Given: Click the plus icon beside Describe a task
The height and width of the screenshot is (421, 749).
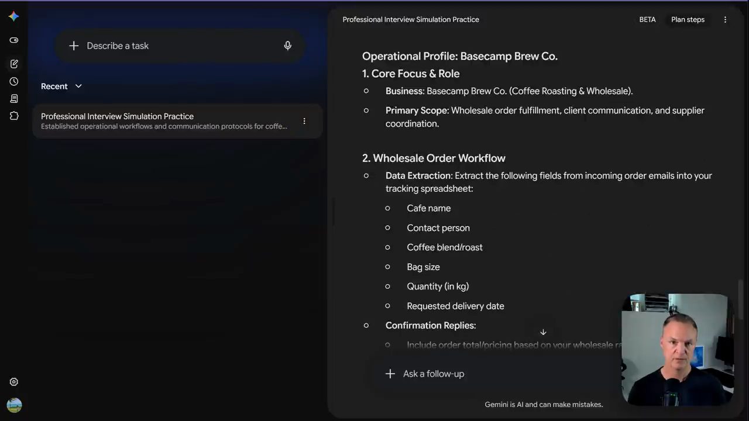Looking at the screenshot, I should (x=74, y=46).
